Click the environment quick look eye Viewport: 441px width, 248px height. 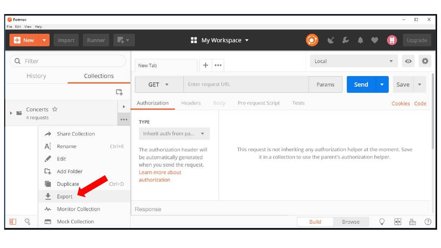coord(408,61)
